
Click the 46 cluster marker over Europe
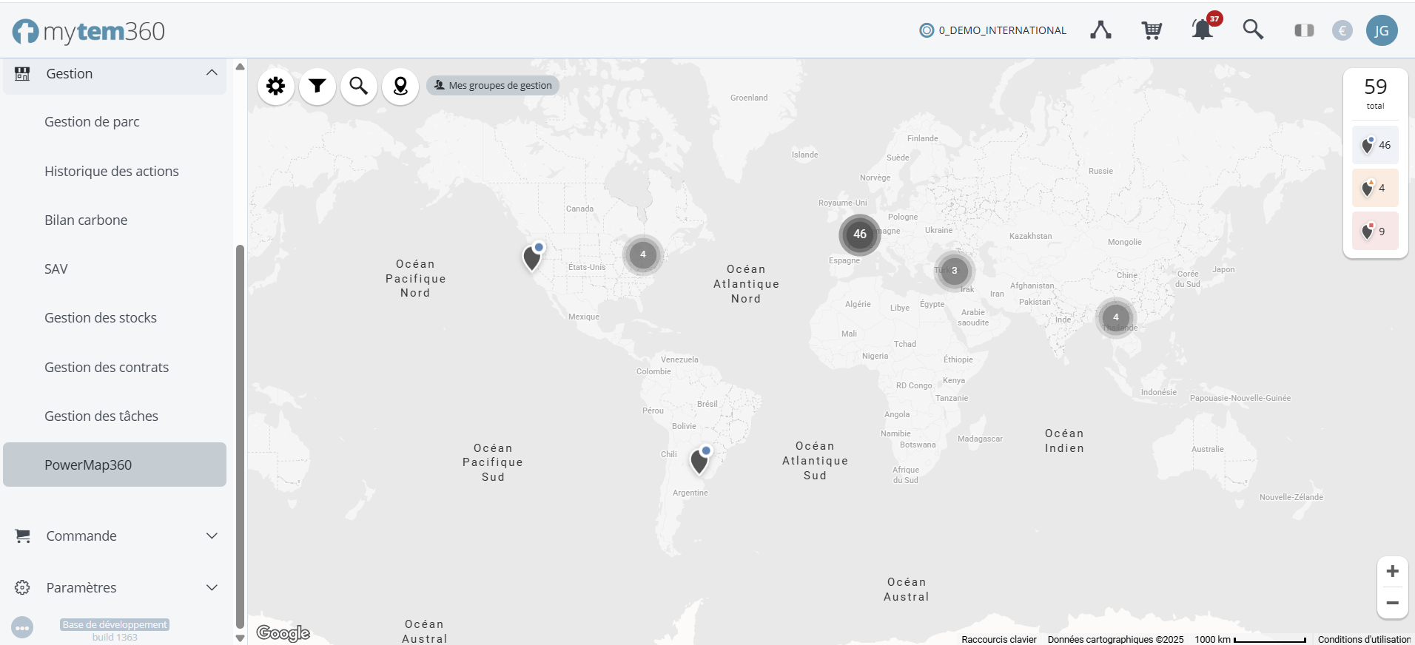(859, 234)
